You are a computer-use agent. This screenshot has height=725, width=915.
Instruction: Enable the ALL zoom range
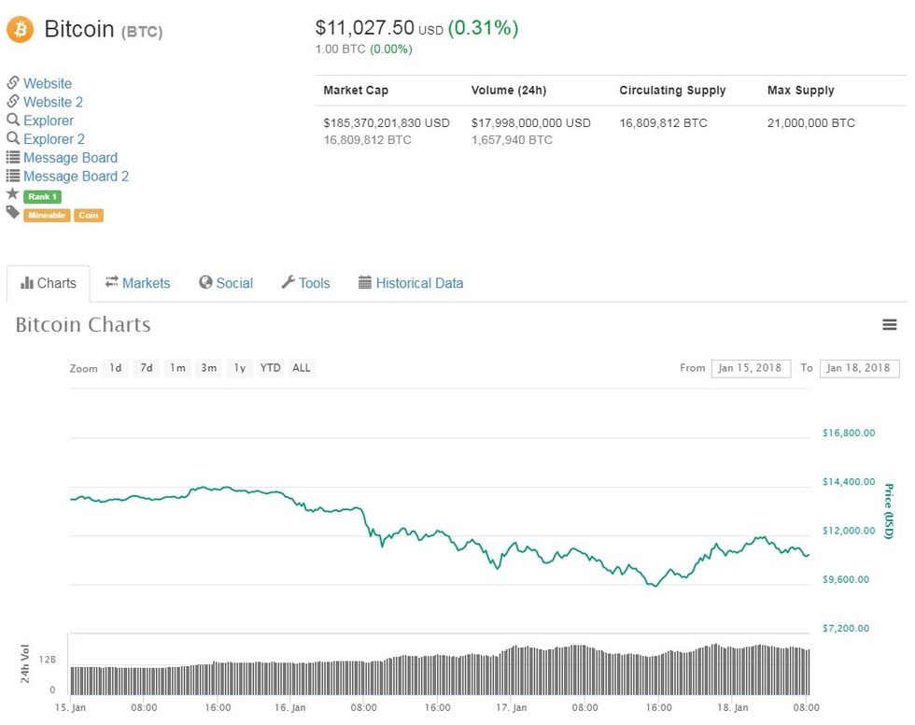point(301,368)
